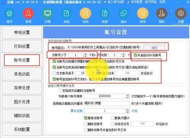The width and height of the screenshot is (190, 138).
Task: Open 目录 in title bar
Action: pos(162,2)
